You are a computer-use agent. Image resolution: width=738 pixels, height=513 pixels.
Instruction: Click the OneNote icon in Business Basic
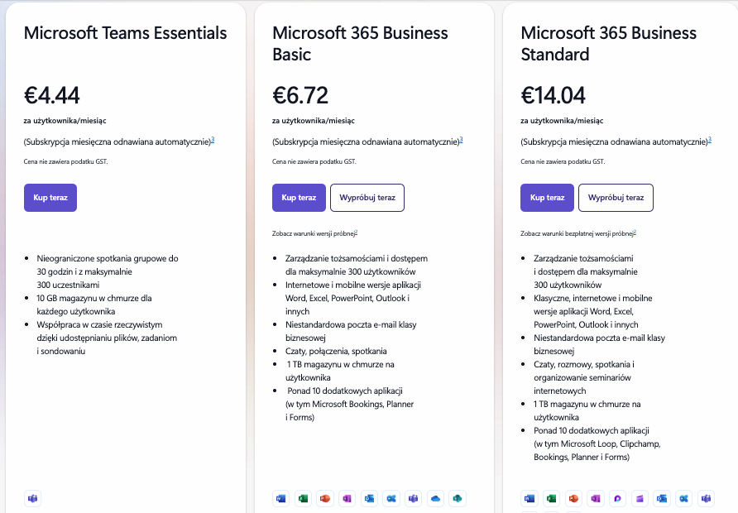(x=347, y=498)
